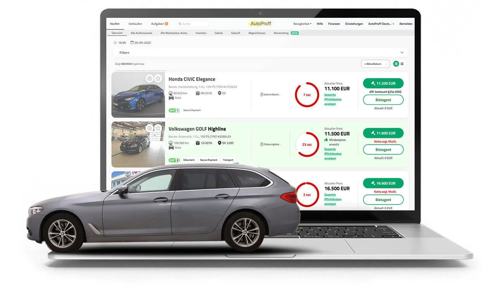The height and width of the screenshot is (290, 500).
Task: Click Bietagent for the Honda CIVIC
Action: tap(383, 100)
